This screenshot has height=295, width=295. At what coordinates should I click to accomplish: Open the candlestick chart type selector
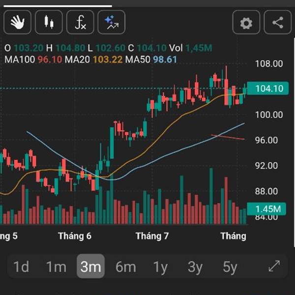[x=49, y=23]
